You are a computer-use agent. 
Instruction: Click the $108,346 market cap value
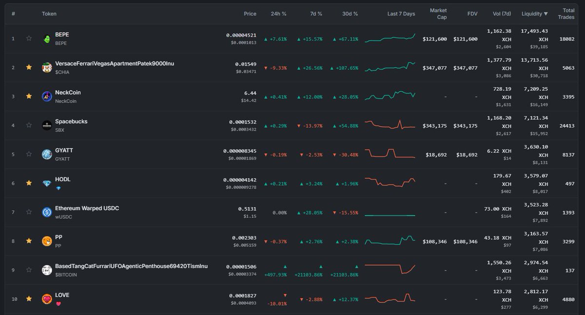[435, 241]
